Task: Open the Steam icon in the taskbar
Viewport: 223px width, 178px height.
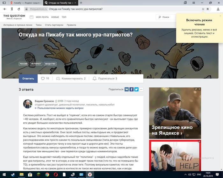Action: click(x=13, y=175)
